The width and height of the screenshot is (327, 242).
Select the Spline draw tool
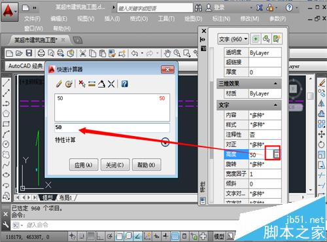click(6, 165)
